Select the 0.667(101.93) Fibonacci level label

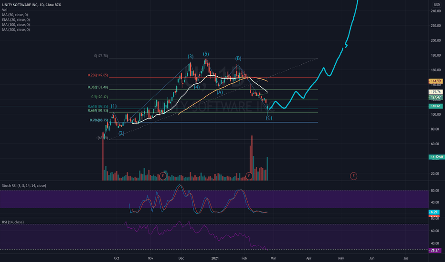(x=98, y=111)
